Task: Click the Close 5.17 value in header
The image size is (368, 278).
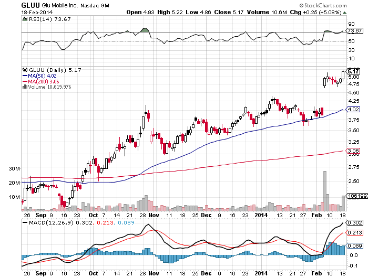Action: click(x=229, y=12)
